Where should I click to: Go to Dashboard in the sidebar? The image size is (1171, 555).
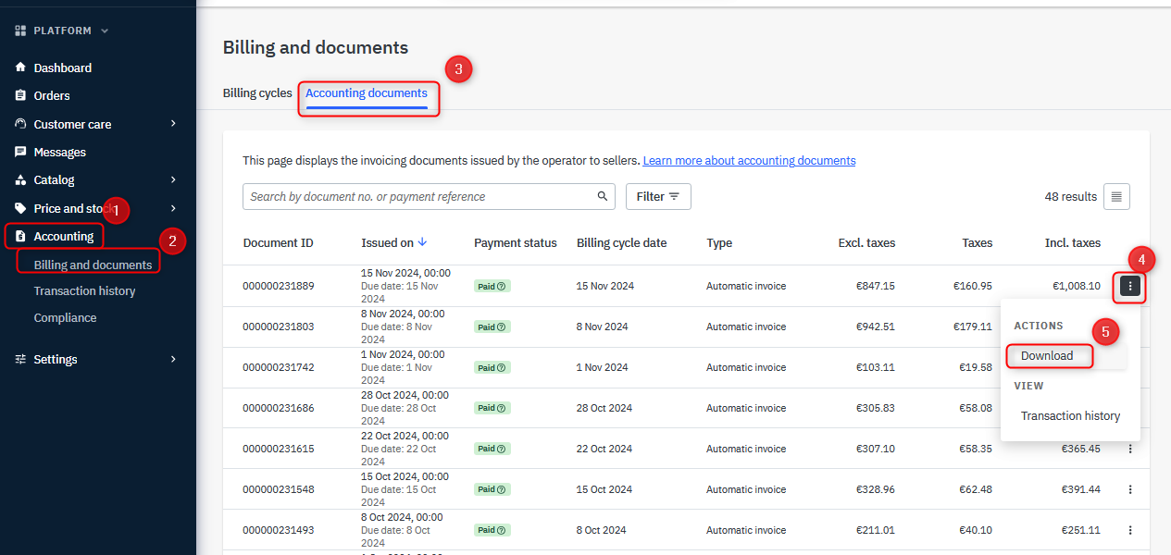63,68
